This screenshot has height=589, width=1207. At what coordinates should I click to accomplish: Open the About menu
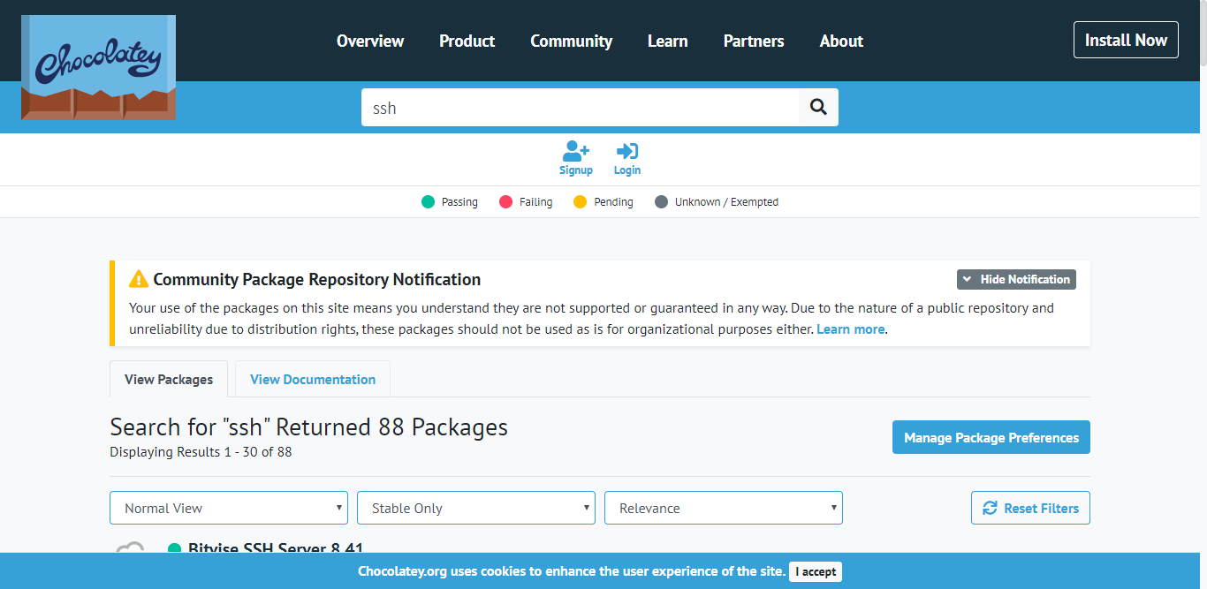[841, 41]
